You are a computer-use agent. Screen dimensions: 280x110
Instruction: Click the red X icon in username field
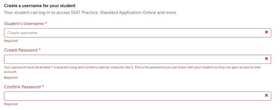coord(267,32)
